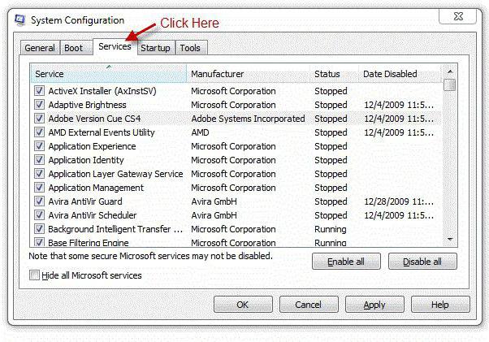Screen dimensions: 489x342
Task: Open the Tools tab
Action: pos(190,48)
